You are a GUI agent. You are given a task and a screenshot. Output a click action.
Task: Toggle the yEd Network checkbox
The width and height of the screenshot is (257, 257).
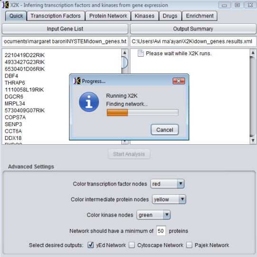[x=90, y=245]
